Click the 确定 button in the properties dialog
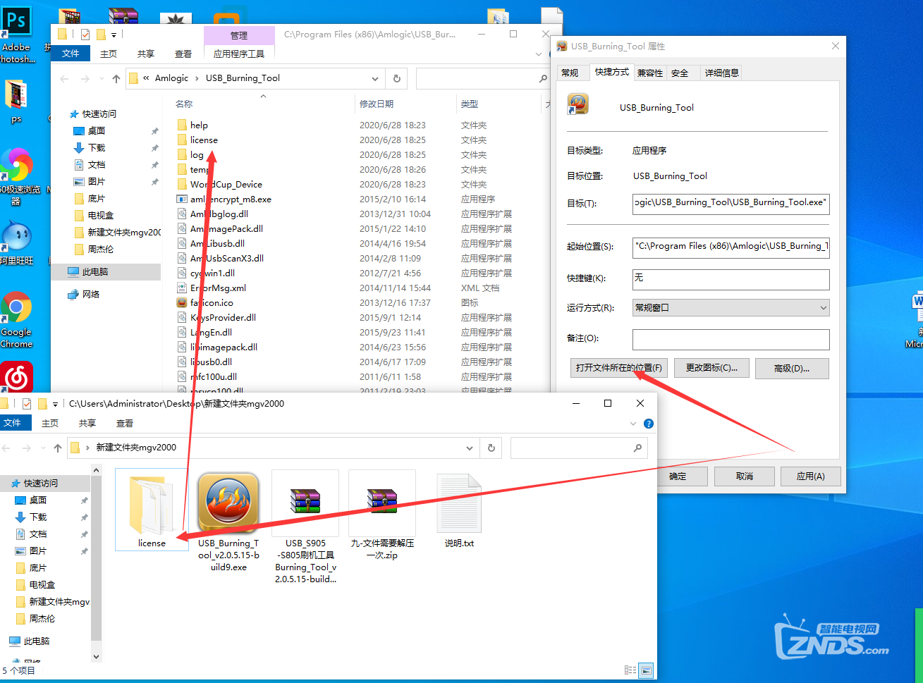This screenshot has width=923, height=683. pyautogui.click(x=678, y=476)
